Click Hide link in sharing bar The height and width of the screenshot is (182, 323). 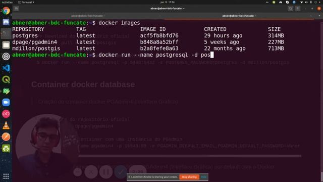coord(203,177)
